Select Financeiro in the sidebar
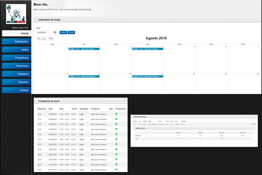The width and height of the screenshot is (262, 175). 17,66
